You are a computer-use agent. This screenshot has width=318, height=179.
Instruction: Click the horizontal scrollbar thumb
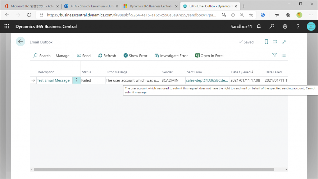[154, 169]
